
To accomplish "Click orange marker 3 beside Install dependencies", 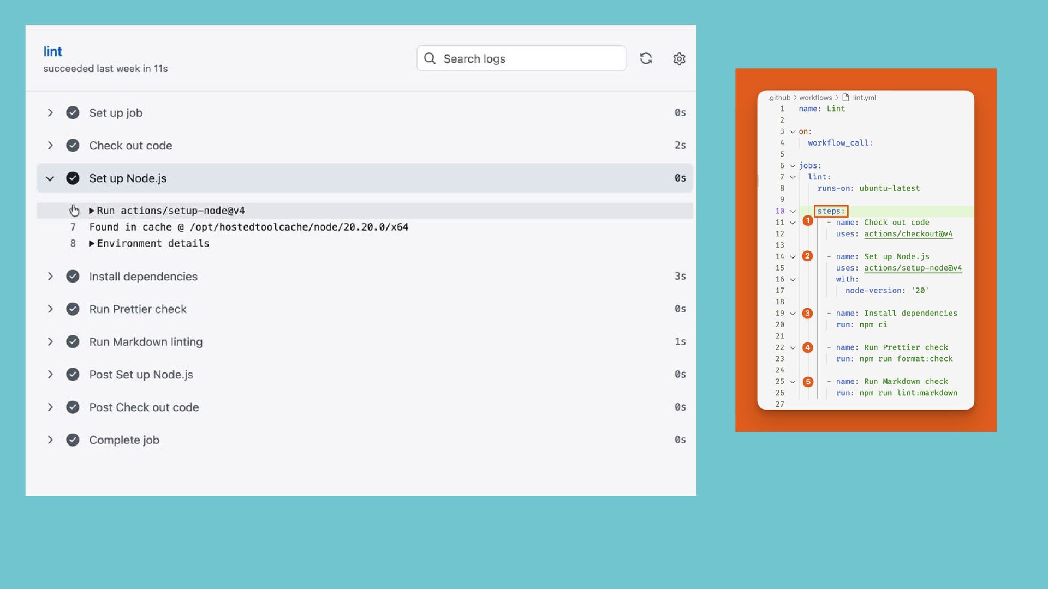I will click(x=807, y=313).
